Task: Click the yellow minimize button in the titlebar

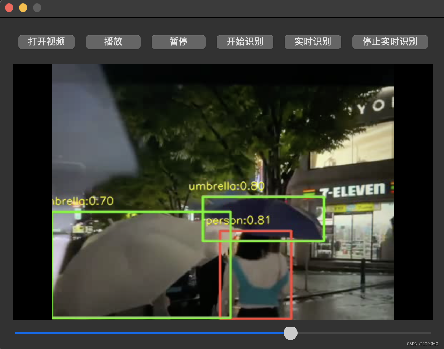Action: (x=23, y=7)
